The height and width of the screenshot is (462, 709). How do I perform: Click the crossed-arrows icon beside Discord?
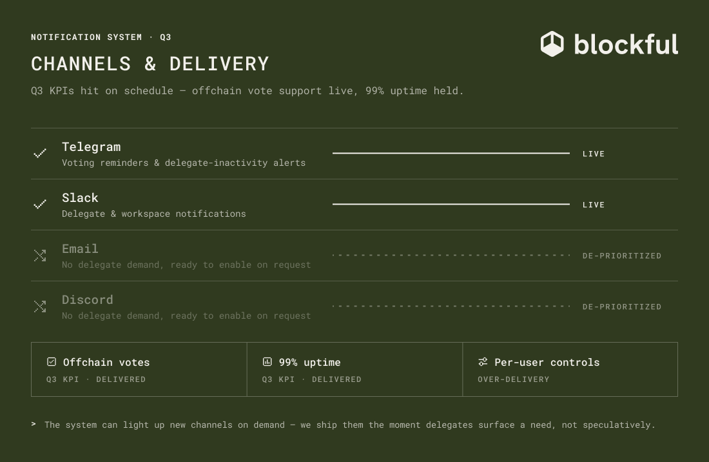point(40,306)
